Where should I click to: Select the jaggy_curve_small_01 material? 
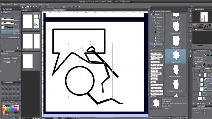click(x=176, y=71)
